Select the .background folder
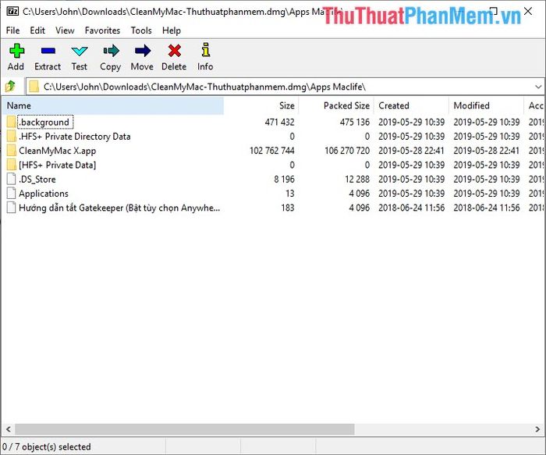 click(44, 123)
